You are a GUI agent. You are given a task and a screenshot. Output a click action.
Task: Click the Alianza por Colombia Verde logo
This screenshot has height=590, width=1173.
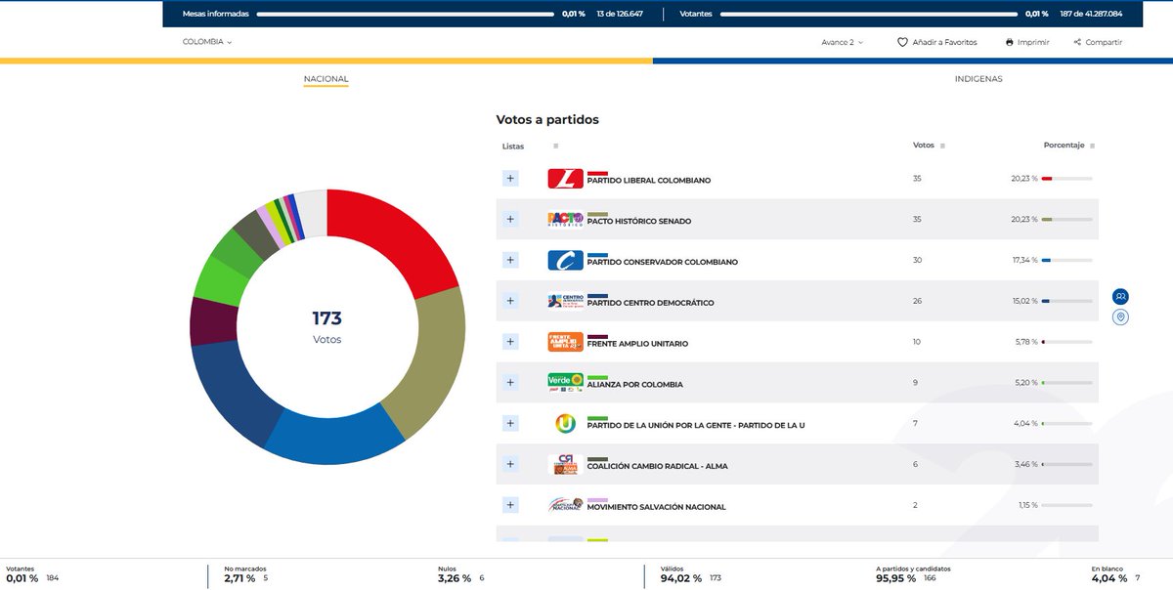click(x=565, y=382)
